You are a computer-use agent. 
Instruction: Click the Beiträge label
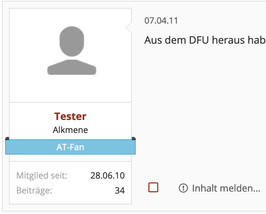coord(34,190)
